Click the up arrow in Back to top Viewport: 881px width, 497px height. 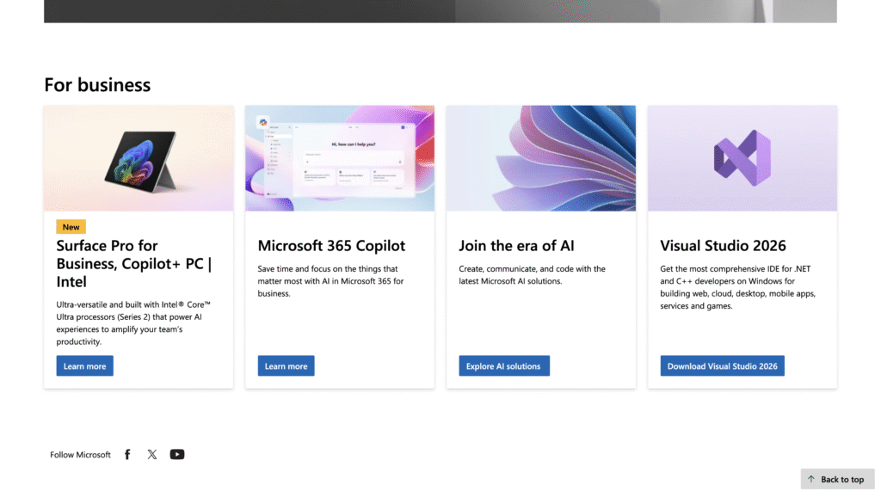coord(811,479)
